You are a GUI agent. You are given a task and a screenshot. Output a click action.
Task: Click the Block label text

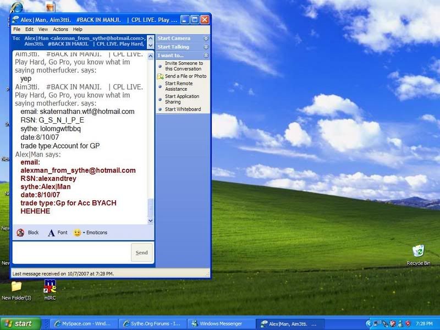point(33,233)
